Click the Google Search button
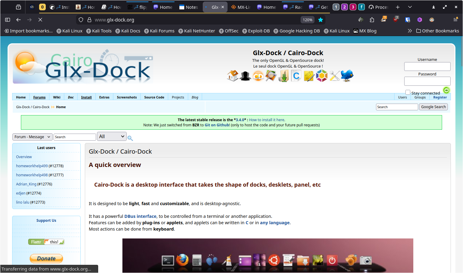 pyautogui.click(x=433, y=107)
